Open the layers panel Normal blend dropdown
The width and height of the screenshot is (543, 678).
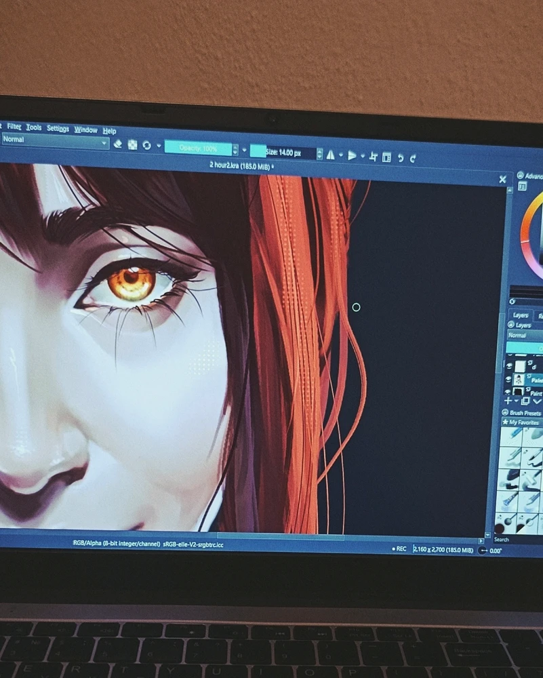(x=525, y=335)
